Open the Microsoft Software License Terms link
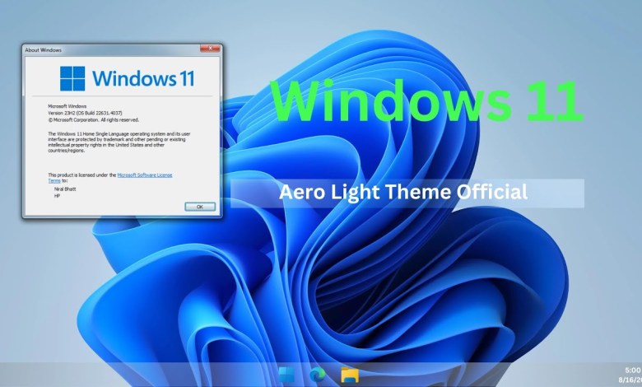 pyautogui.click(x=145, y=175)
